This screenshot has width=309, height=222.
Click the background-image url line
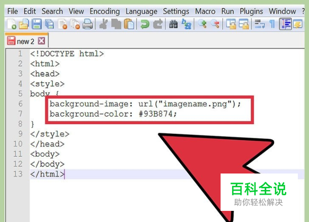(145, 104)
